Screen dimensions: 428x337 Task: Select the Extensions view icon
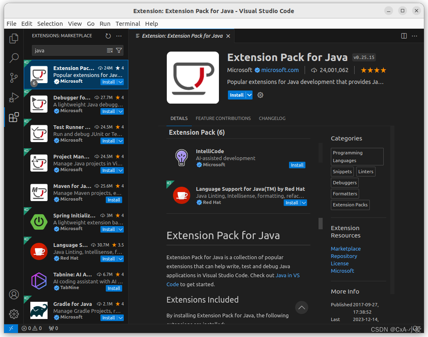pos(14,117)
